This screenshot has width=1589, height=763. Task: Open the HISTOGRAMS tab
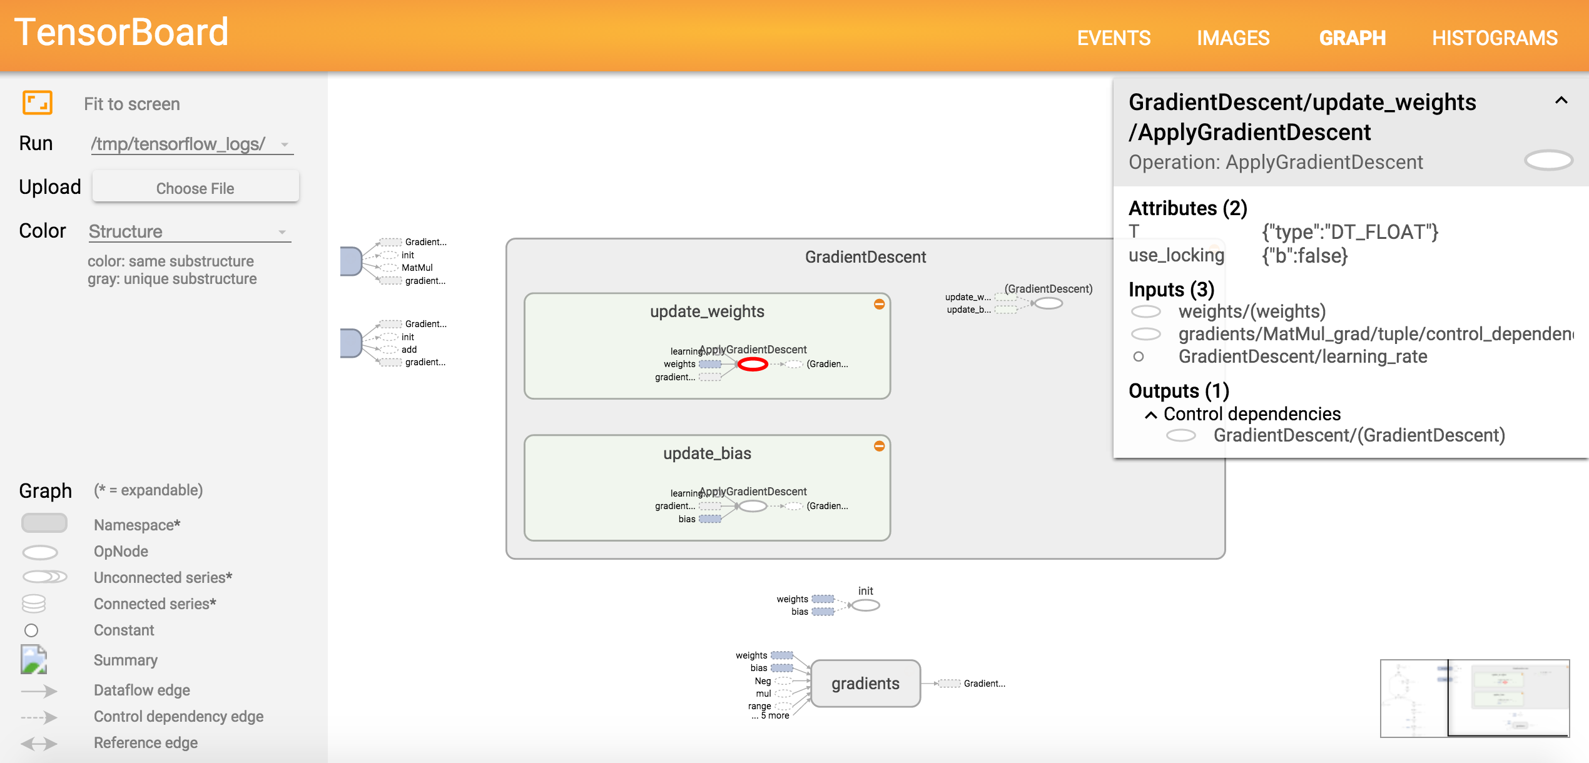coord(1495,38)
